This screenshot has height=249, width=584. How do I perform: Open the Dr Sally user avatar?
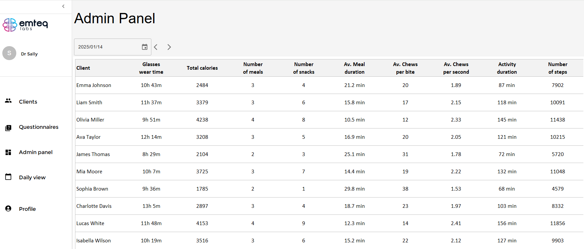pos(9,53)
